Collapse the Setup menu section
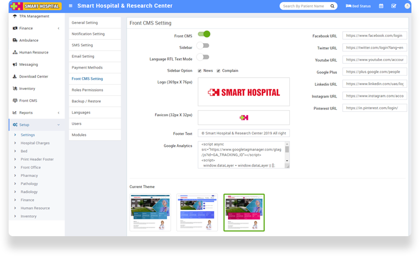Viewport: 420px width, 256px height. tap(58, 125)
